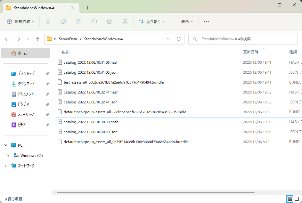Click the file icon of catalog_2022.12.06.10.41.05.hash
The width and height of the screenshot is (302, 203).
coord(60,62)
